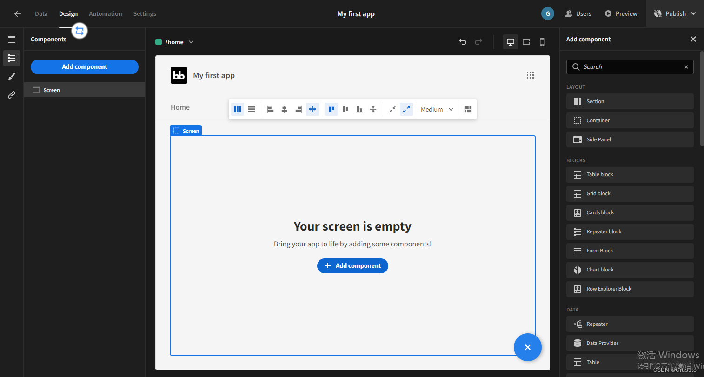
Task: Toggle horizontal stretch alignment
Action: [312, 109]
